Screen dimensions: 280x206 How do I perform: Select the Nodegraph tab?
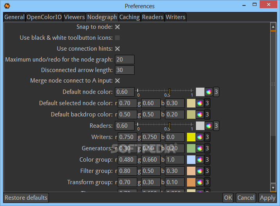coord(102,17)
